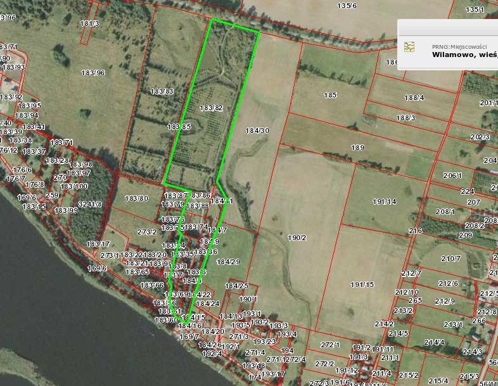Click on parcel 189 field
Screen dimensions: 498x386
click(x=357, y=148)
